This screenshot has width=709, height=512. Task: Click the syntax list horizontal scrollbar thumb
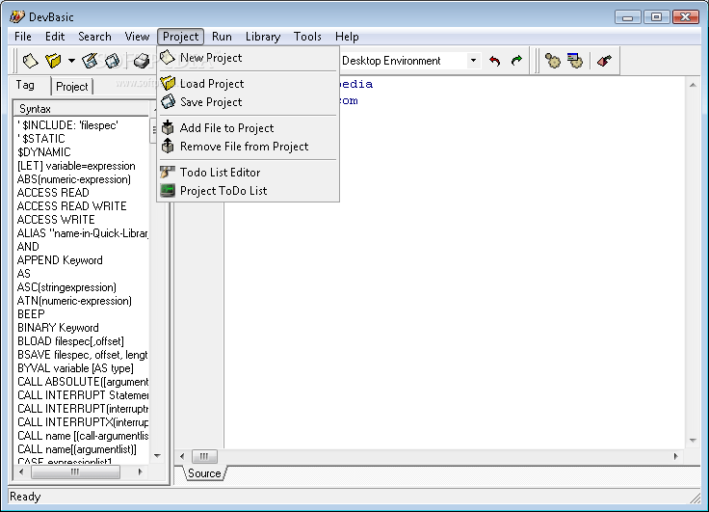coord(75,472)
